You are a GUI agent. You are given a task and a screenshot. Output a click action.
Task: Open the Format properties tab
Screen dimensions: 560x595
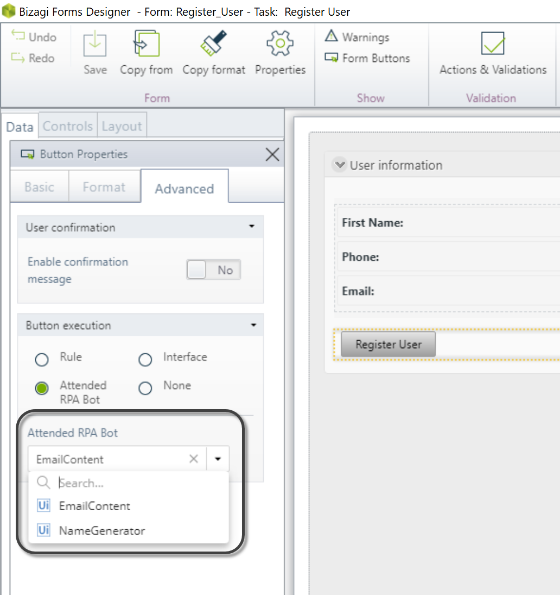104,187
